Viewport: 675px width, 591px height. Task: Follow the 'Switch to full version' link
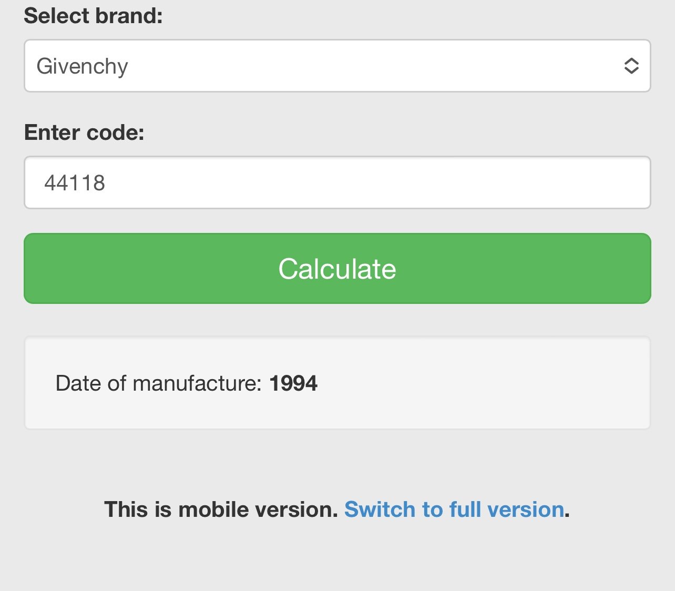tap(454, 510)
